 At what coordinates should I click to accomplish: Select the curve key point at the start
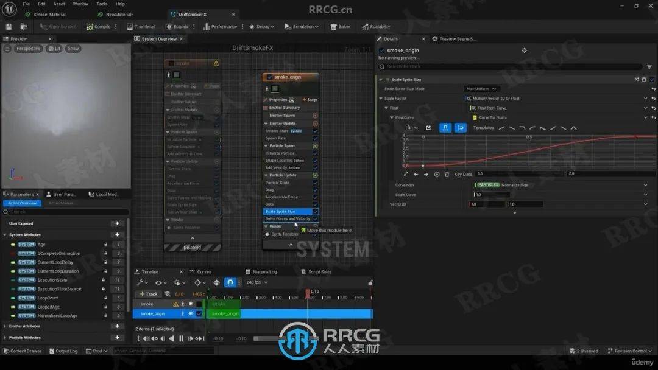(x=423, y=166)
